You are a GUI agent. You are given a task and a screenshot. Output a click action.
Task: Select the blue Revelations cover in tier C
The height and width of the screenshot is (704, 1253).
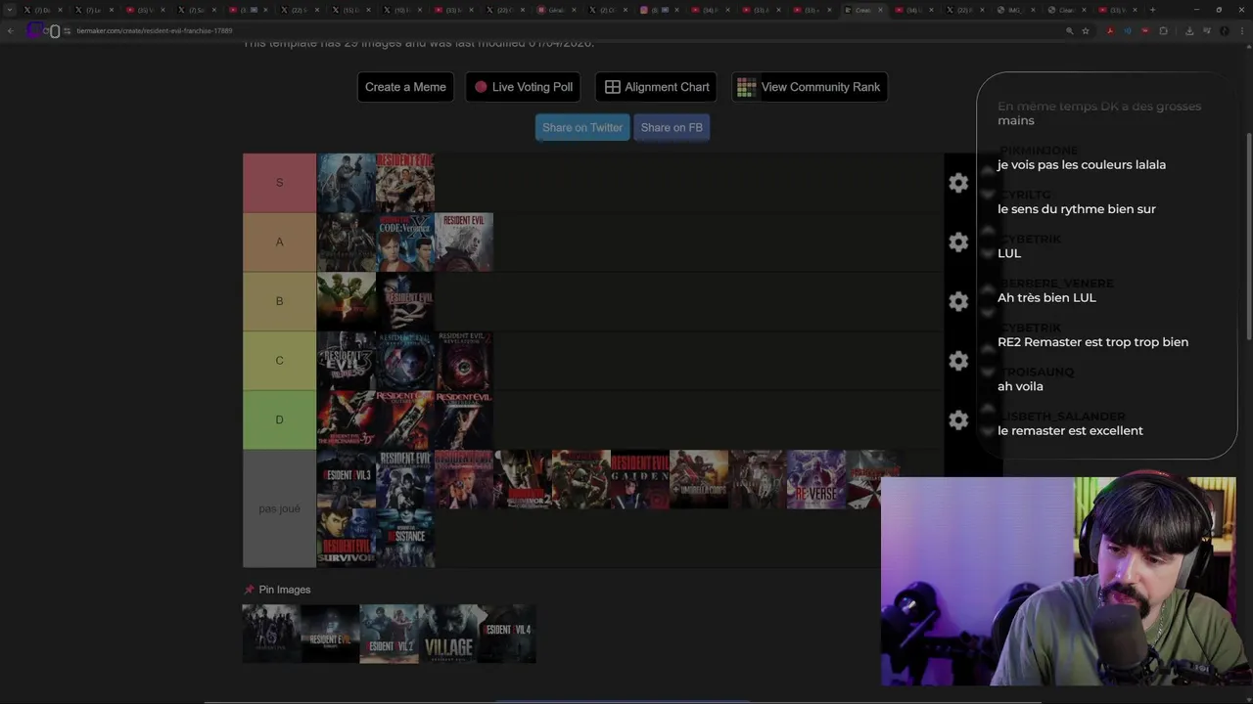click(x=405, y=361)
